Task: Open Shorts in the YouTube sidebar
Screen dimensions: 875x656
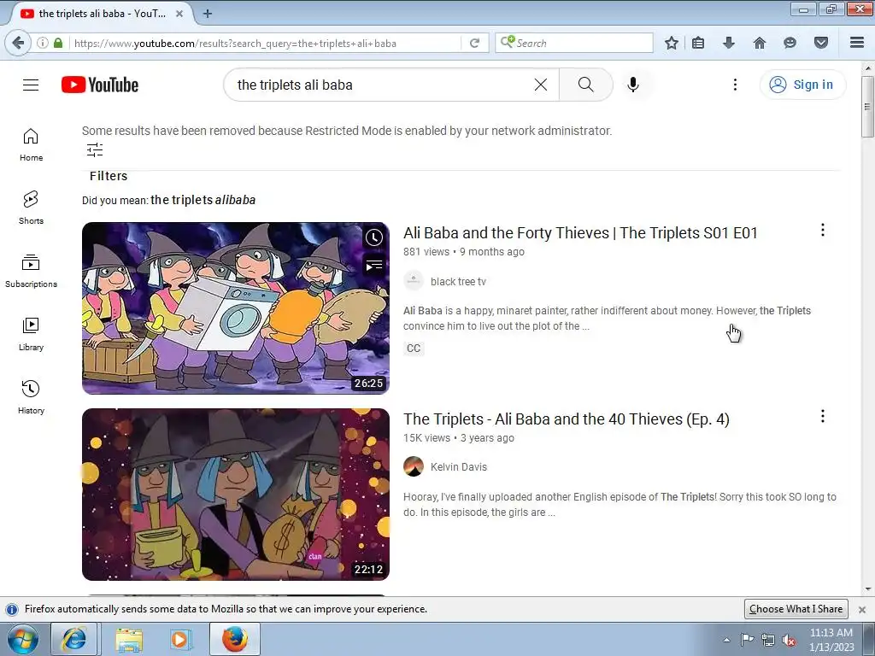Action: tap(31, 208)
